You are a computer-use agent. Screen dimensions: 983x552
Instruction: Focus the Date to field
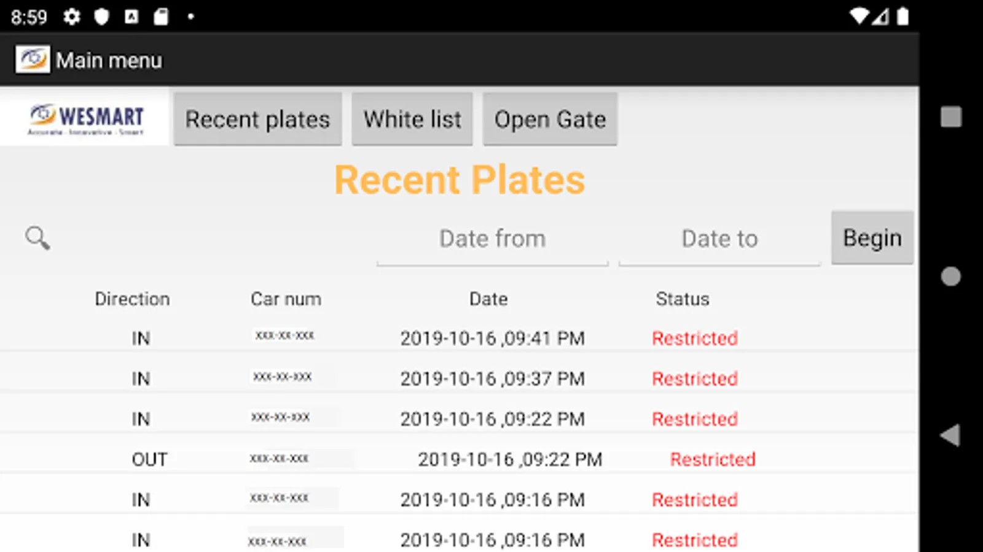pyautogui.click(x=719, y=239)
